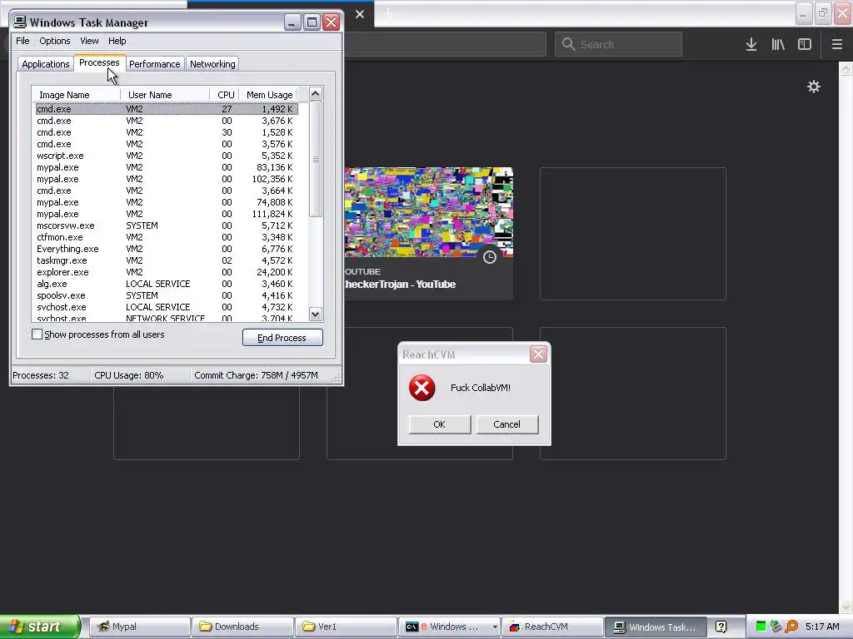Select the Everything.exe process

[167, 249]
